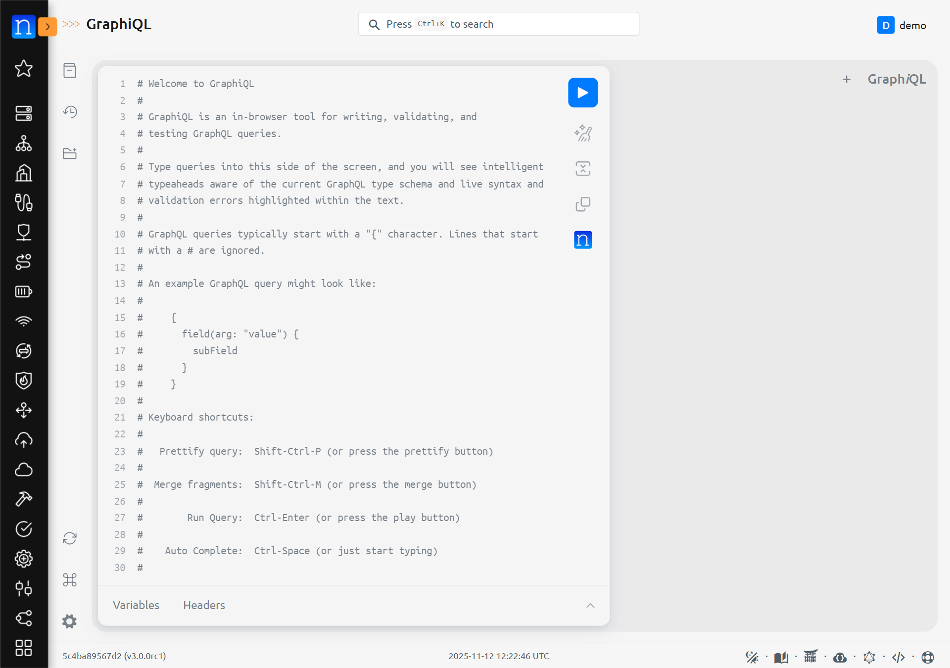The image size is (950, 668).
Task: Click the prettify query icon
Action: pos(582,133)
